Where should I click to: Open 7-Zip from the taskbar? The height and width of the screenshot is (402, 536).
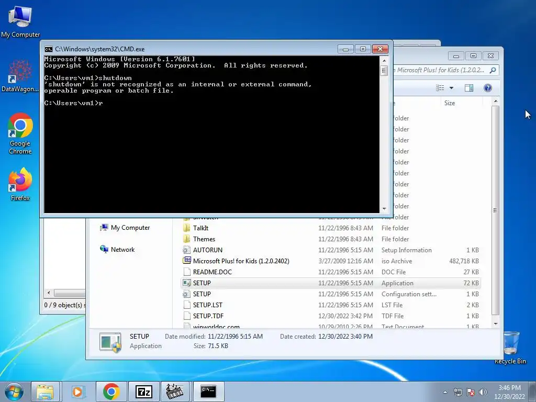(143, 392)
